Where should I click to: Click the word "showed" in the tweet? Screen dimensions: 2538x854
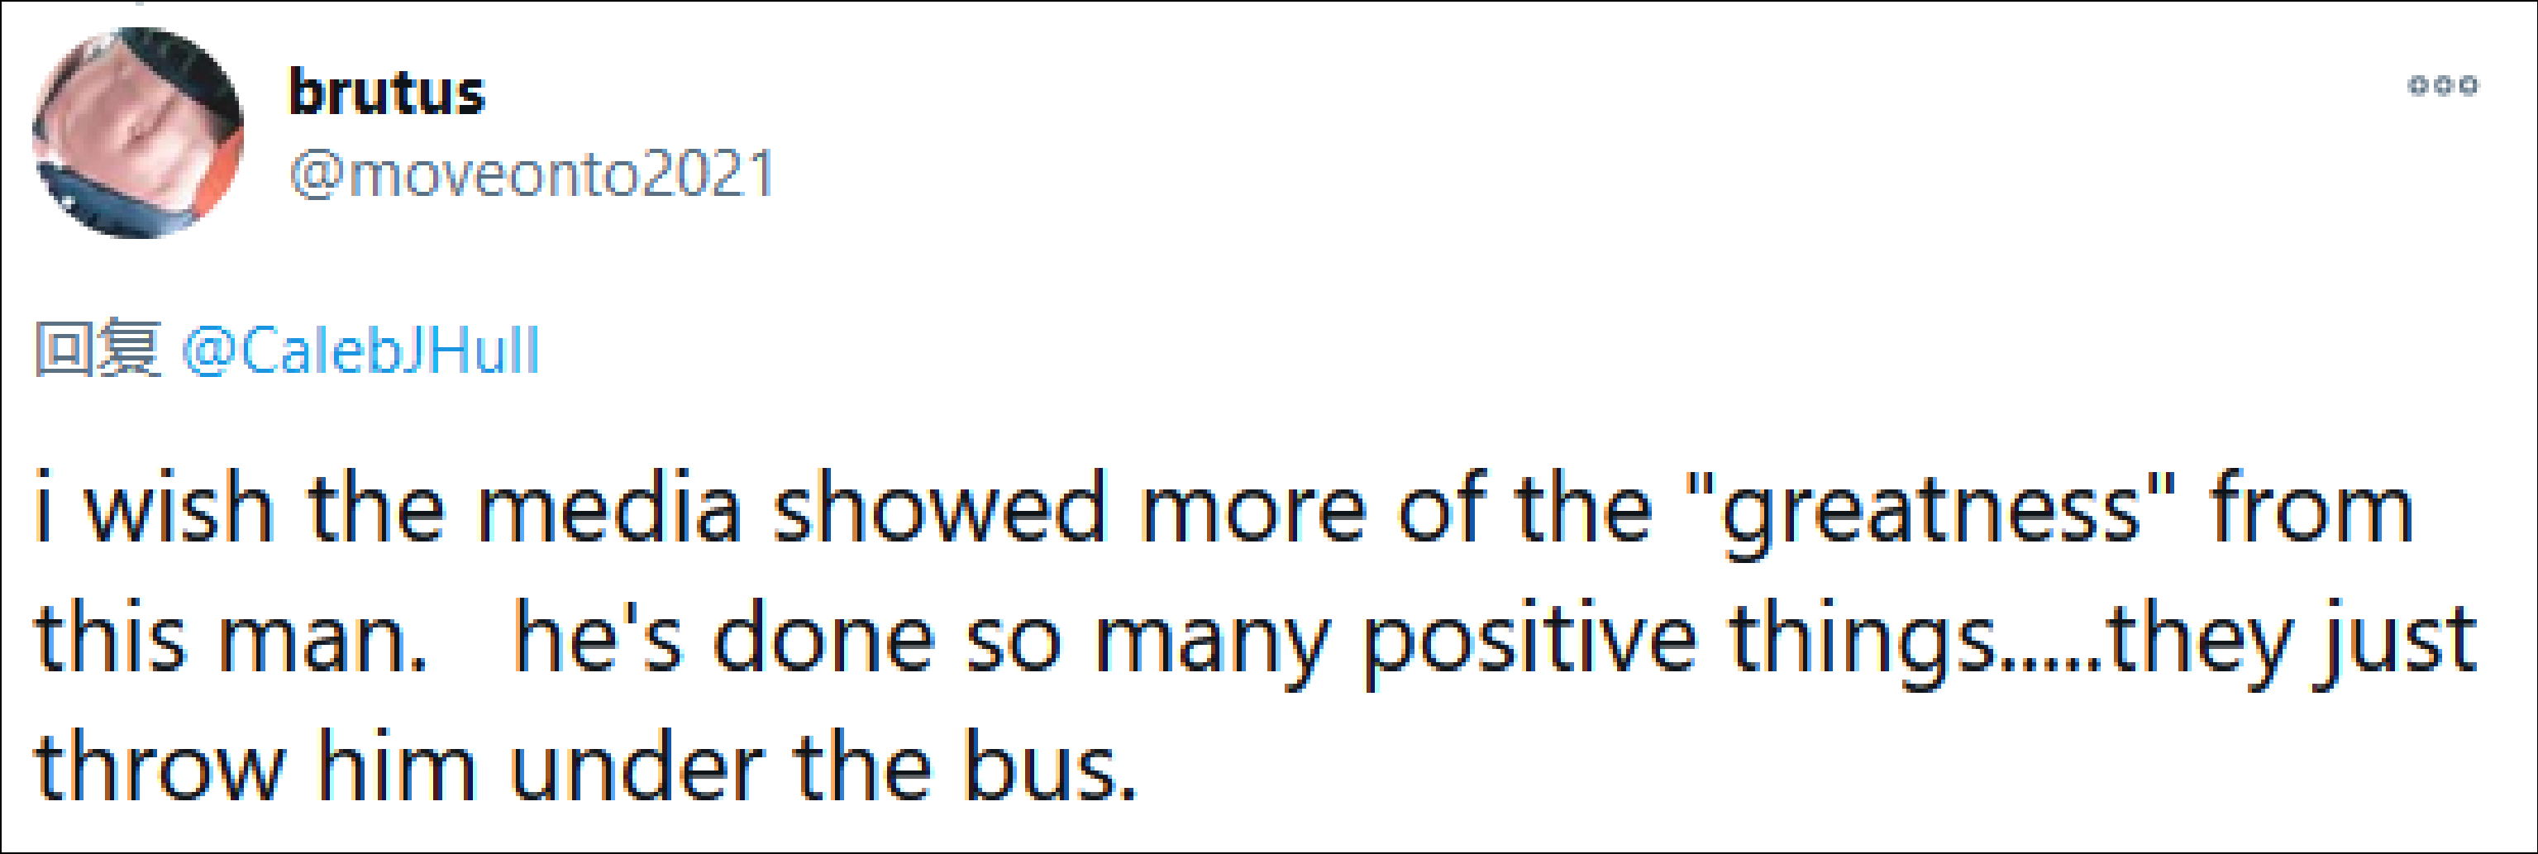(939, 510)
